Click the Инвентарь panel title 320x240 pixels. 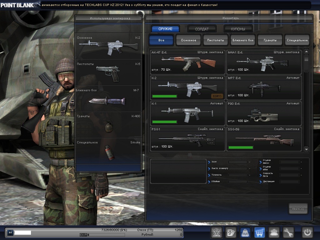(230, 18)
